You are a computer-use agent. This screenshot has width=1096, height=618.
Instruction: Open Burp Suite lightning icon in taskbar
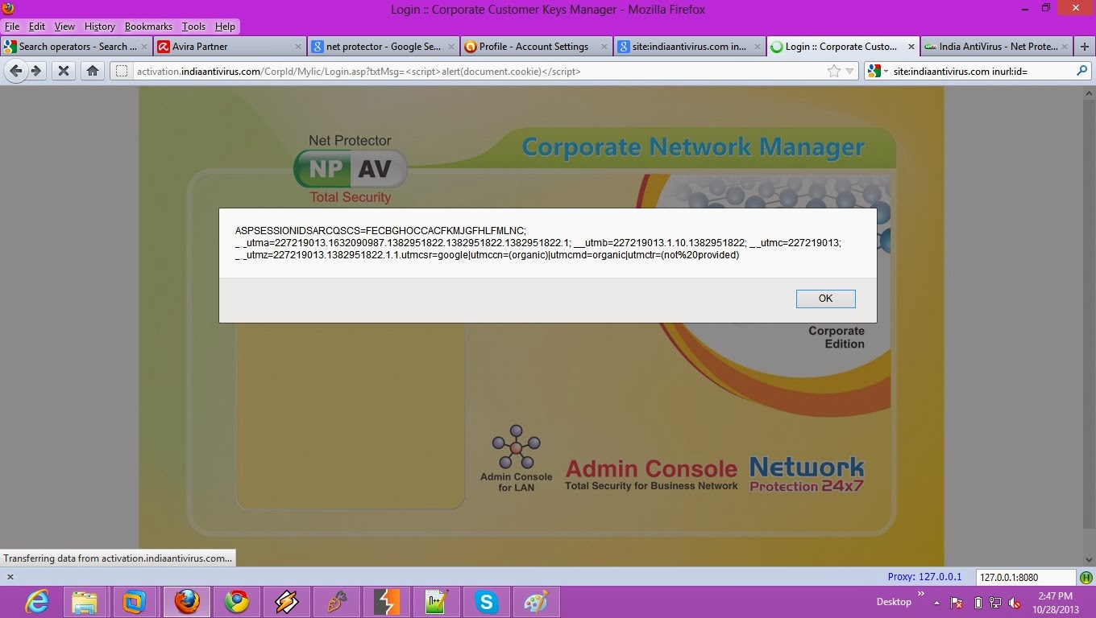[387, 602]
